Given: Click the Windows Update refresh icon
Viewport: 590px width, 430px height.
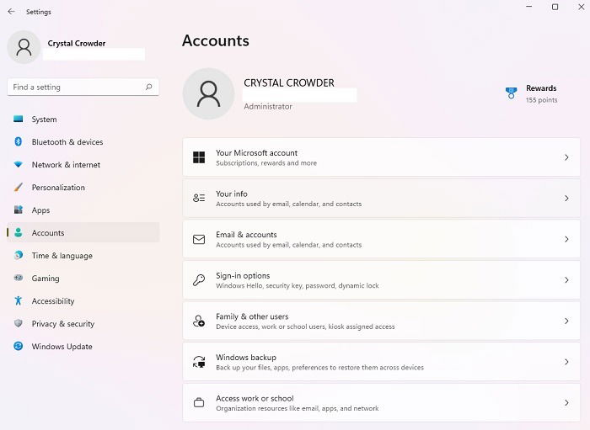Looking at the screenshot, I should tap(18, 346).
